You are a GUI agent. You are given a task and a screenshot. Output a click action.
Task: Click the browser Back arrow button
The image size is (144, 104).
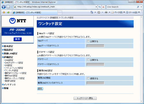click(x=4, y=7)
